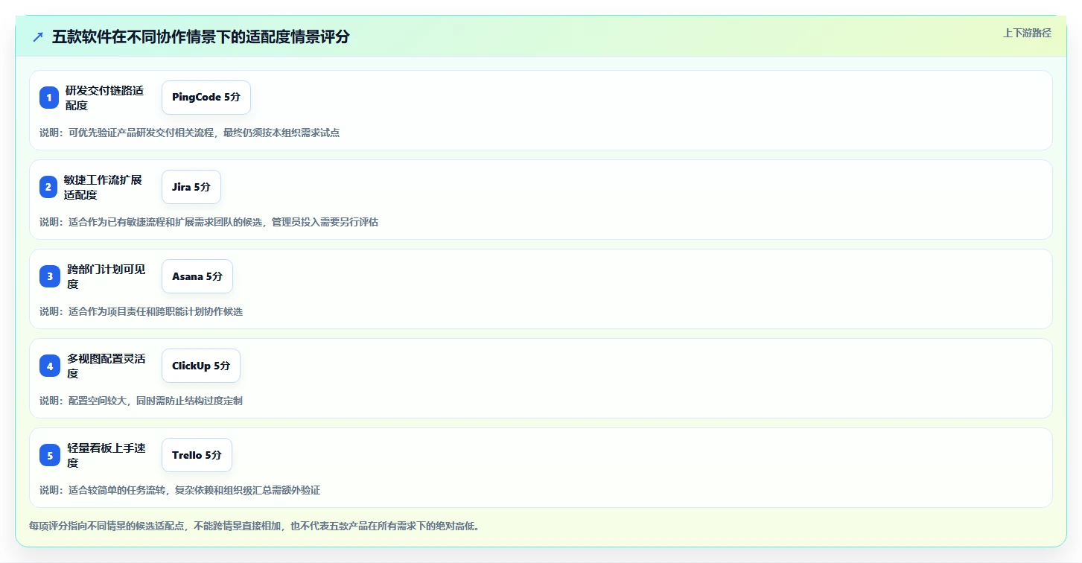Click the number 1 badge

tap(50, 98)
